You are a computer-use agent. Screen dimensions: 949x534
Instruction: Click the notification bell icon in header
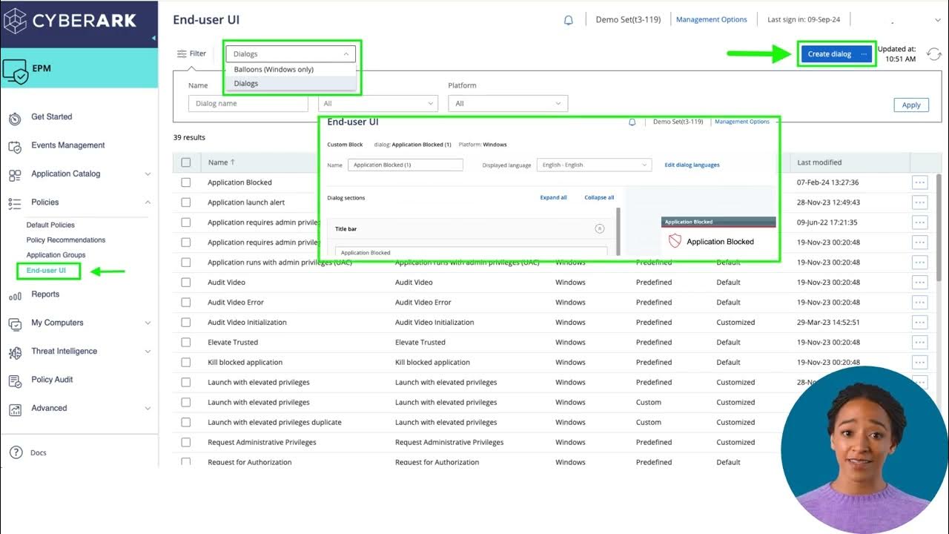[569, 20]
